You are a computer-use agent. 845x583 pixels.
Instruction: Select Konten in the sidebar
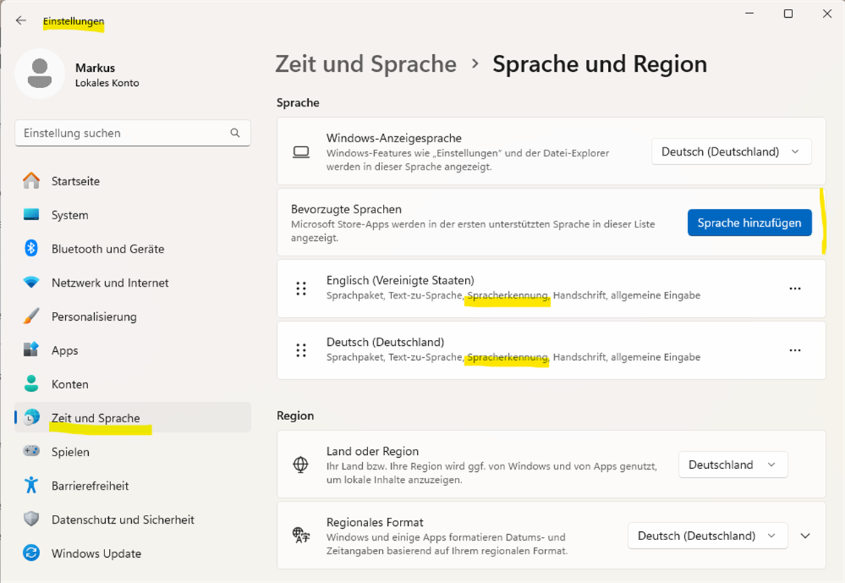tap(70, 384)
